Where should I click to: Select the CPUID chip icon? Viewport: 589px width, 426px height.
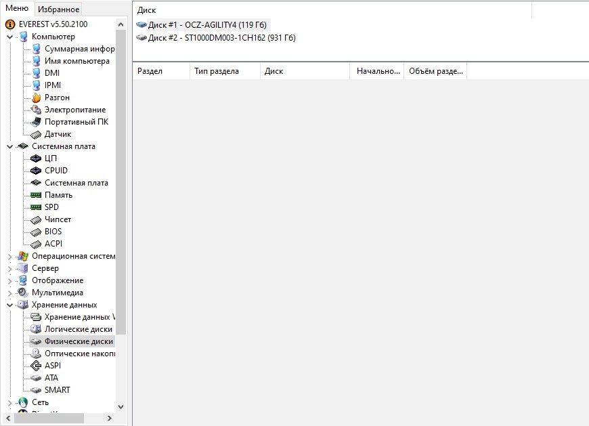(36, 171)
